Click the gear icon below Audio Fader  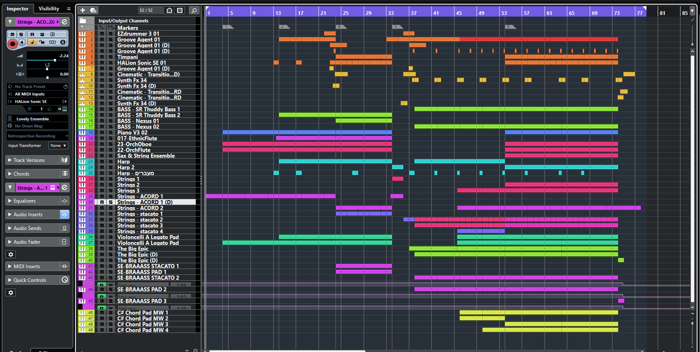click(x=11, y=254)
